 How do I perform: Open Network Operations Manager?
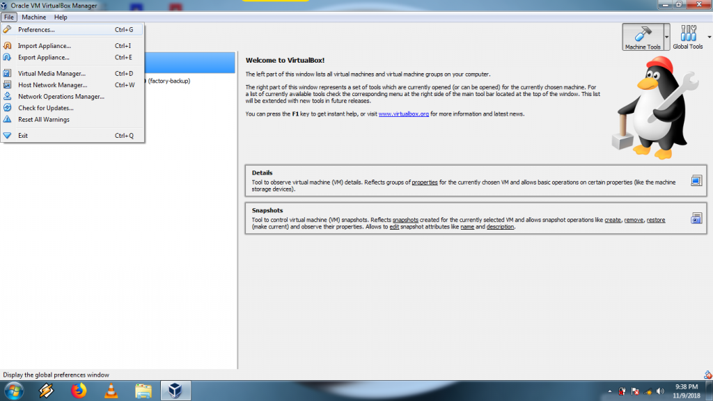point(72,96)
